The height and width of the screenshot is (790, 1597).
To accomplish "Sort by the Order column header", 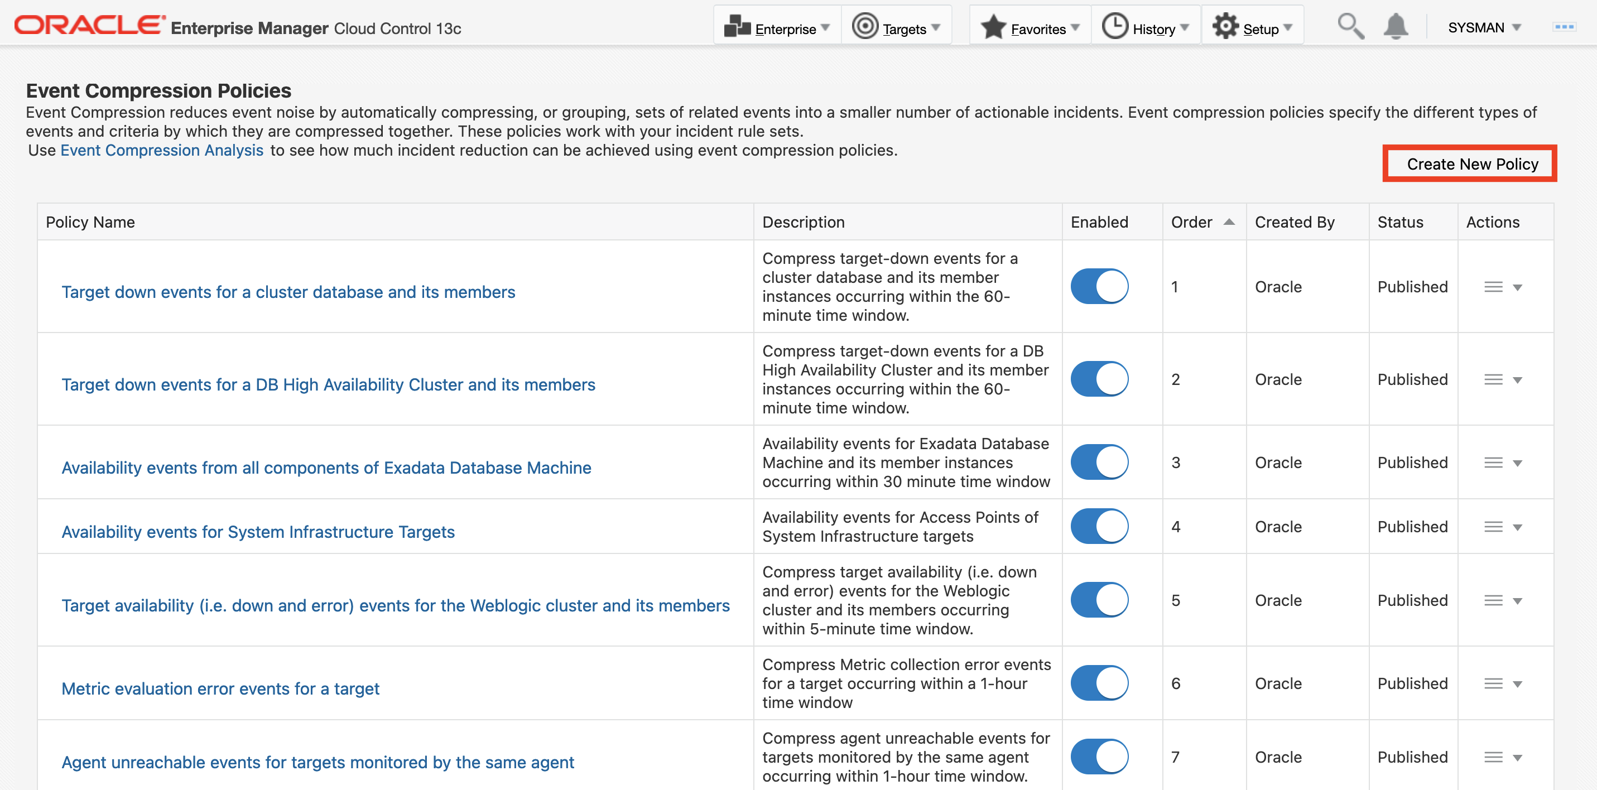I will [x=1191, y=222].
